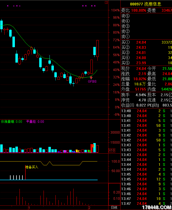Click the 日线 period selector
Screen dimensions: 172x210
click(114, 208)
